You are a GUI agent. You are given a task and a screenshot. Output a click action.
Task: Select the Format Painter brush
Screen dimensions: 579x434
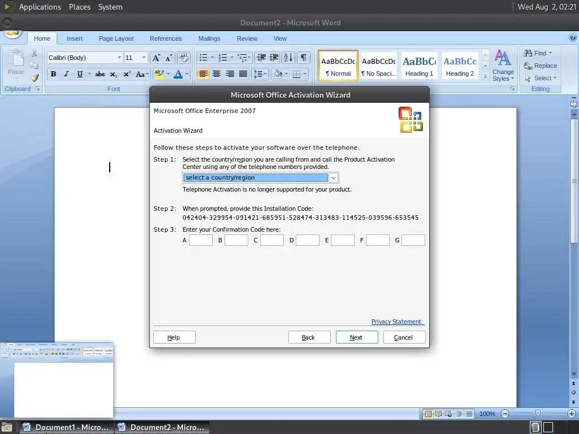[34, 78]
